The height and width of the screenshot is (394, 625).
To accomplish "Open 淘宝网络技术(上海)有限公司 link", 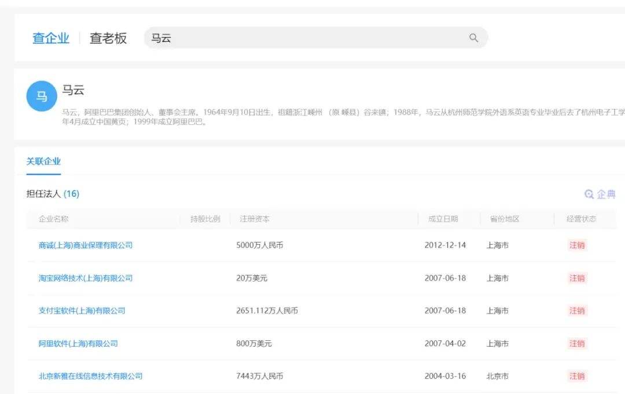I will point(85,278).
